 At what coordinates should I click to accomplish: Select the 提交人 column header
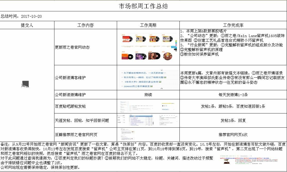pos(27,25)
